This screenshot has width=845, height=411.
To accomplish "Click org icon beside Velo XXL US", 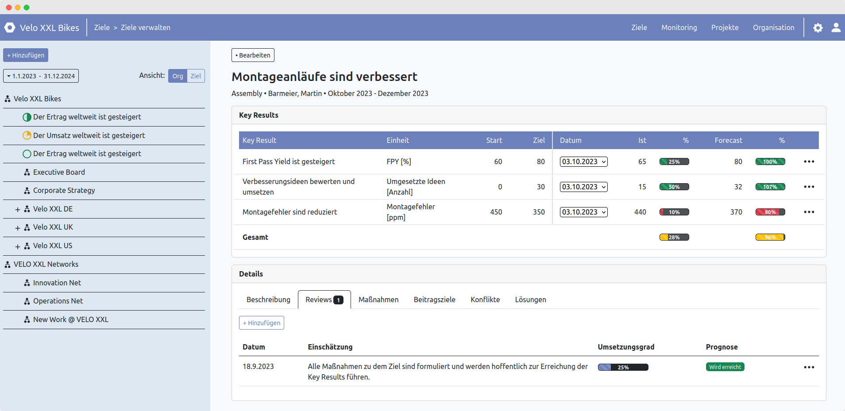I will point(27,246).
